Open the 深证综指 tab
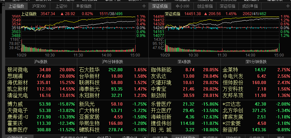291x138 pixels. (x=227, y=6)
